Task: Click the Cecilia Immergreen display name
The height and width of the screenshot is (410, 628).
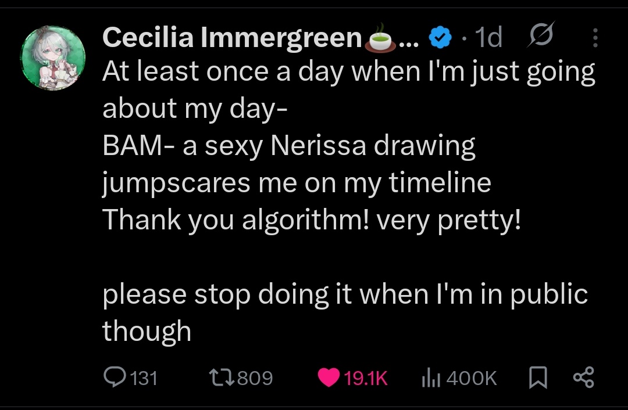Action: coord(231,38)
